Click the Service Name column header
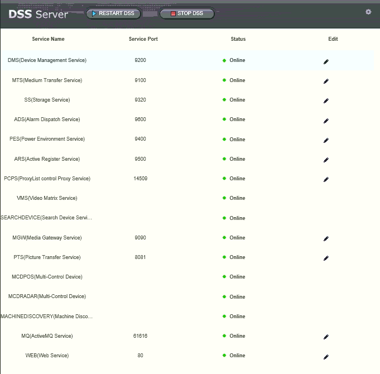The image size is (380, 374). click(49, 39)
